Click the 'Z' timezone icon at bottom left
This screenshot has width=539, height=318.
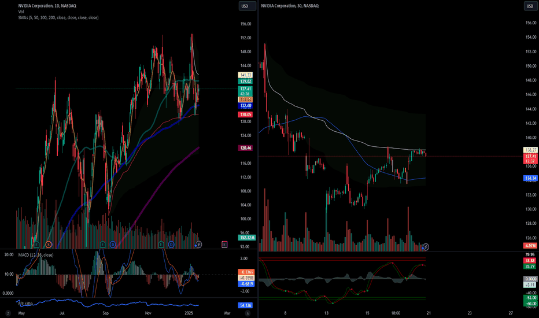pyautogui.click(x=8, y=313)
